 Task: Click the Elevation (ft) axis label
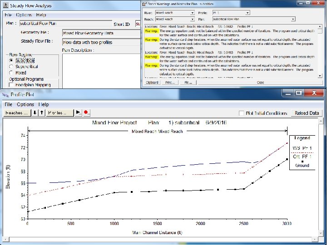8,177
